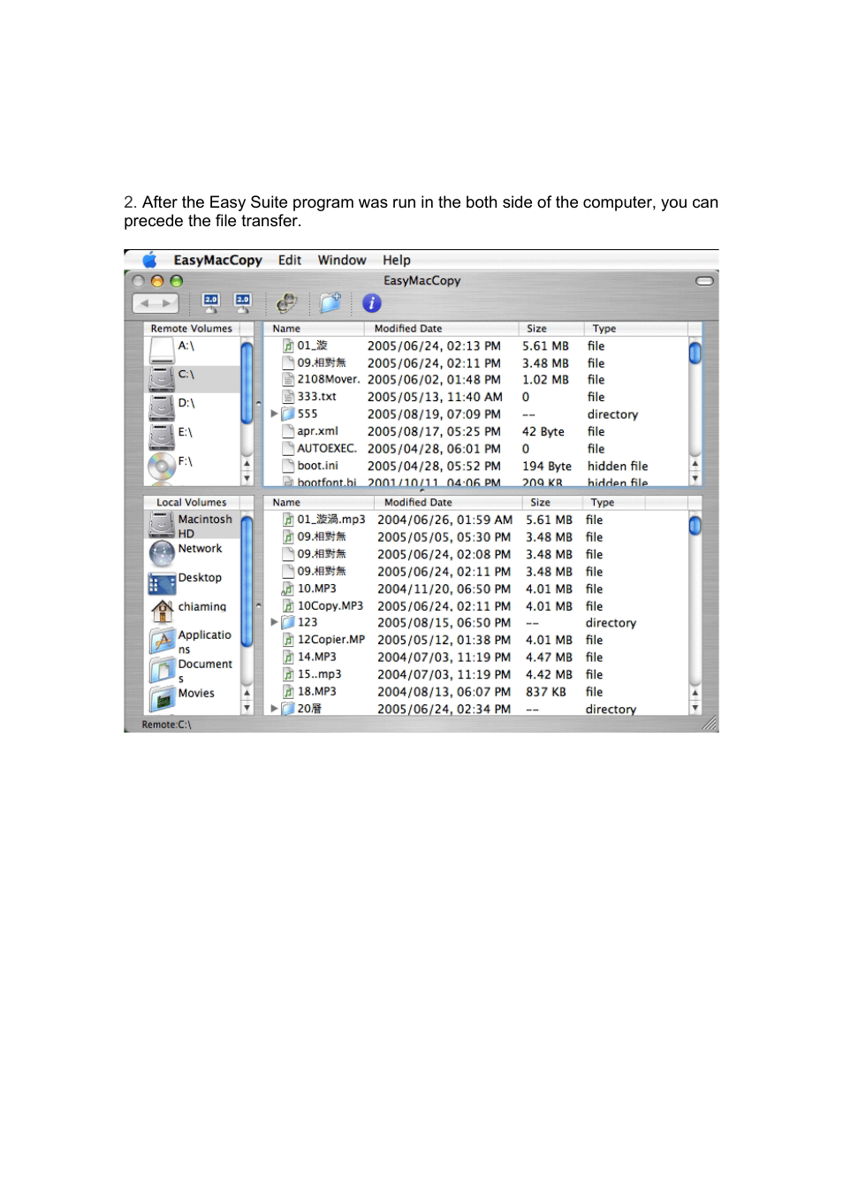The height and width of the screenshot is (1193, 843).
Task: Click the second 2.0 computer connection icon
Action: click(242, 303)
